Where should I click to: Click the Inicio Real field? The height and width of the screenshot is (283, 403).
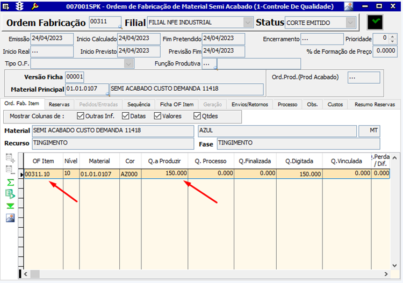[x=52, y=52]
